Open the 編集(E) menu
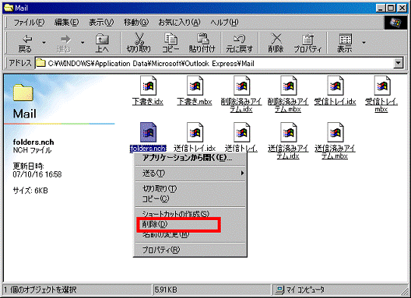This screenshot has height=298, width=411. (67, 23)
